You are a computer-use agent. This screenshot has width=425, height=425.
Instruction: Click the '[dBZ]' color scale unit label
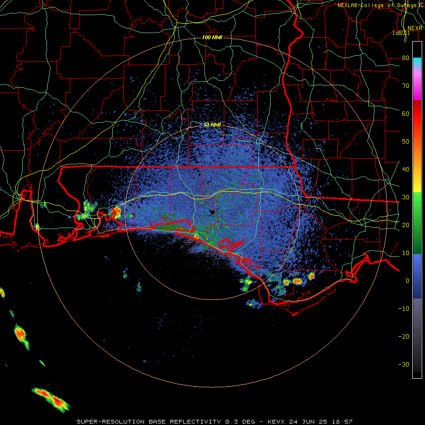coord(401,33)
